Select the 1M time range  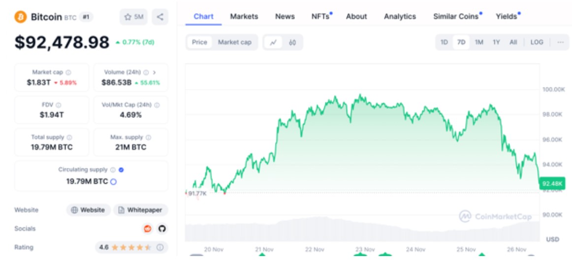point(479,42)
